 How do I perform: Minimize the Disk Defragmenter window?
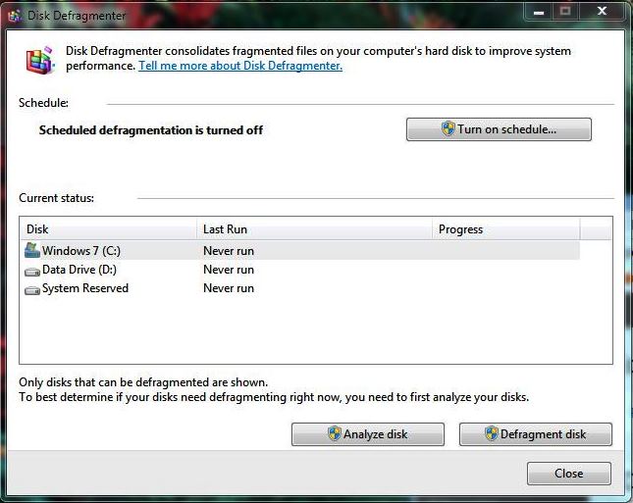(x=538, y=12)
